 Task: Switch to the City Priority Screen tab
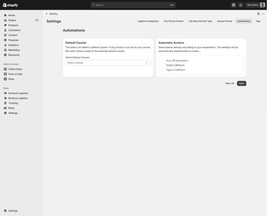point(173,21)
